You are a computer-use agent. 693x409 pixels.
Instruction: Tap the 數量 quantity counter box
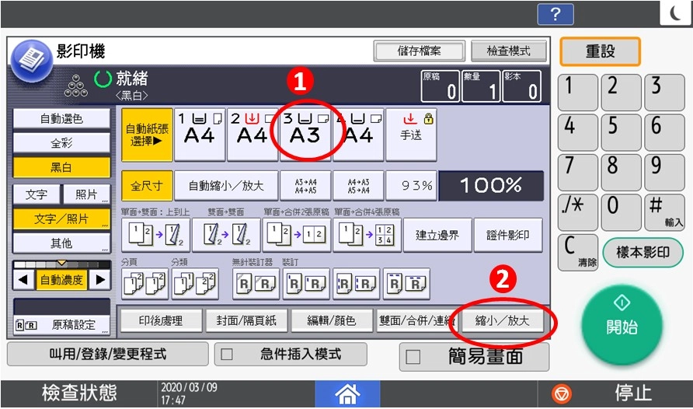482,86
